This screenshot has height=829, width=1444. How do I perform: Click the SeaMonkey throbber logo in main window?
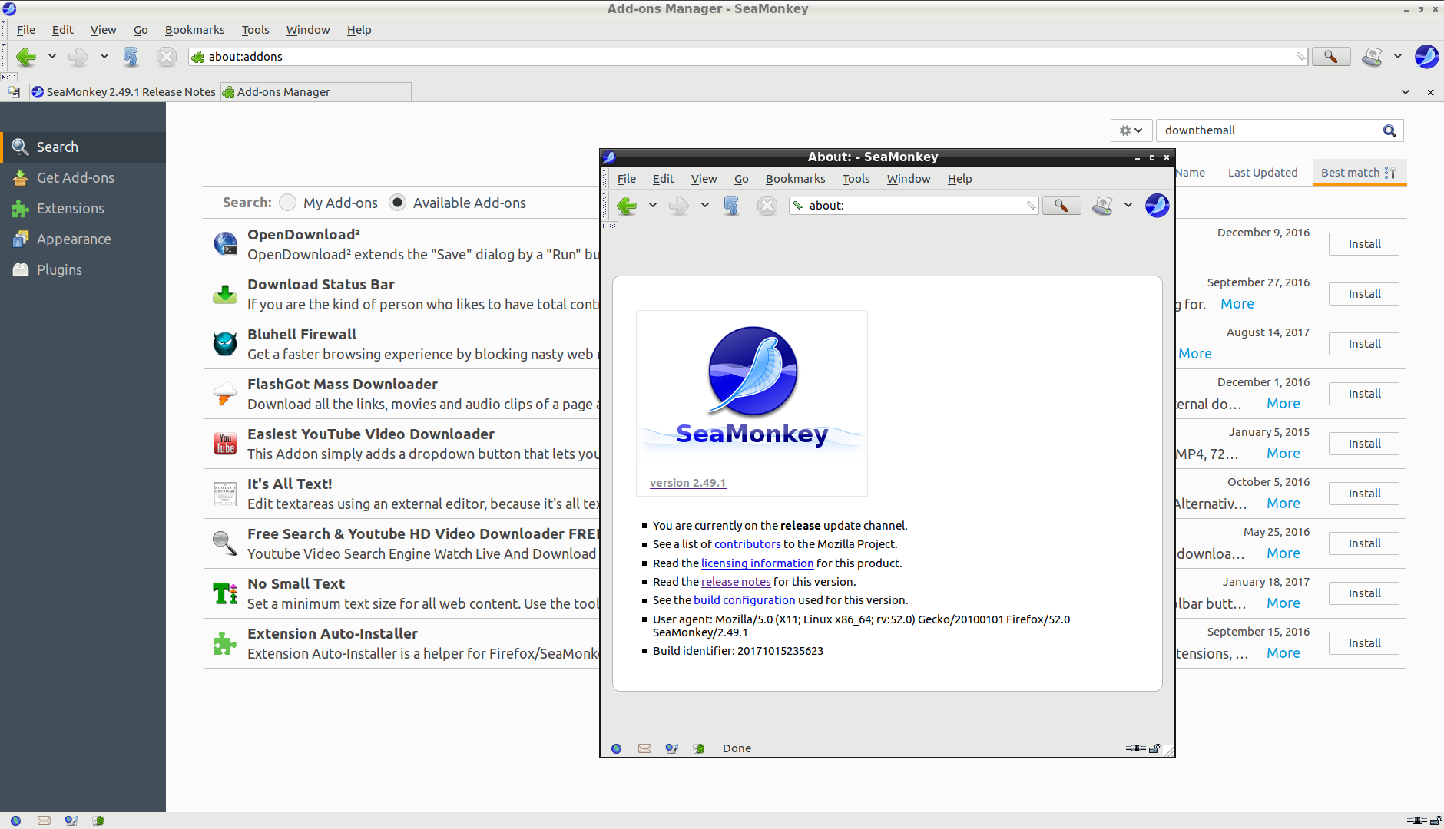click(x=1426, y=56)
